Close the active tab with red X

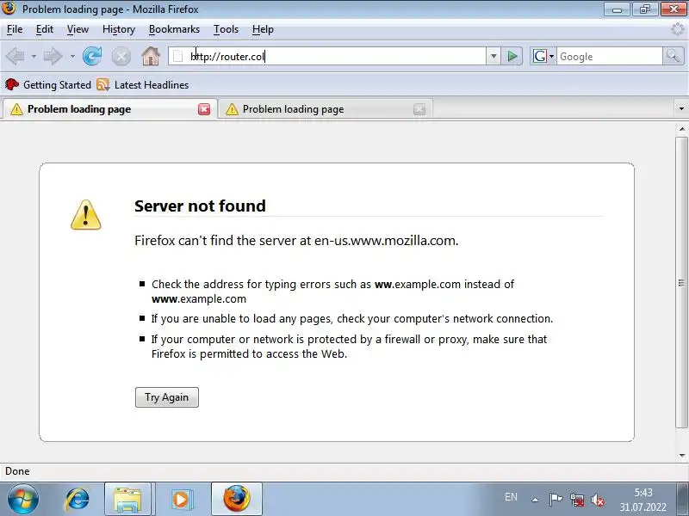pyautogui.click(x=204, y=109)
